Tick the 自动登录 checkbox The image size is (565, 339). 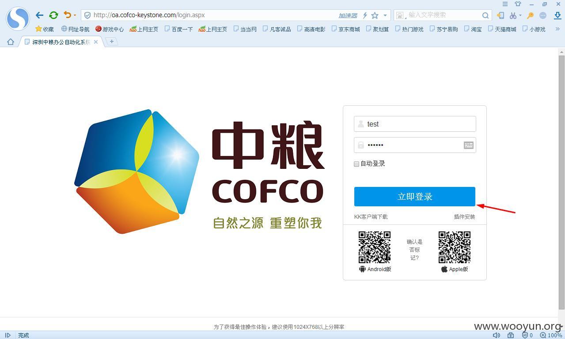click(x=356, y=164)
